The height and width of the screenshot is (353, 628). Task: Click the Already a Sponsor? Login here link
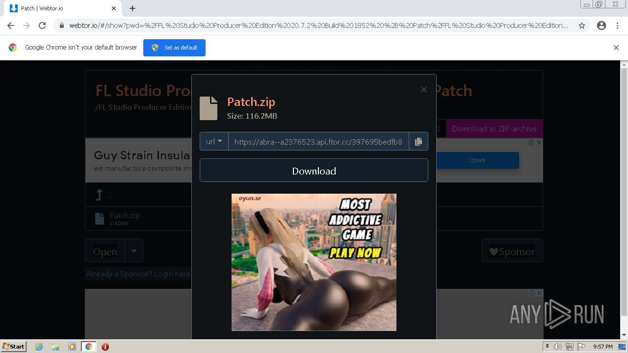(138, 274)
